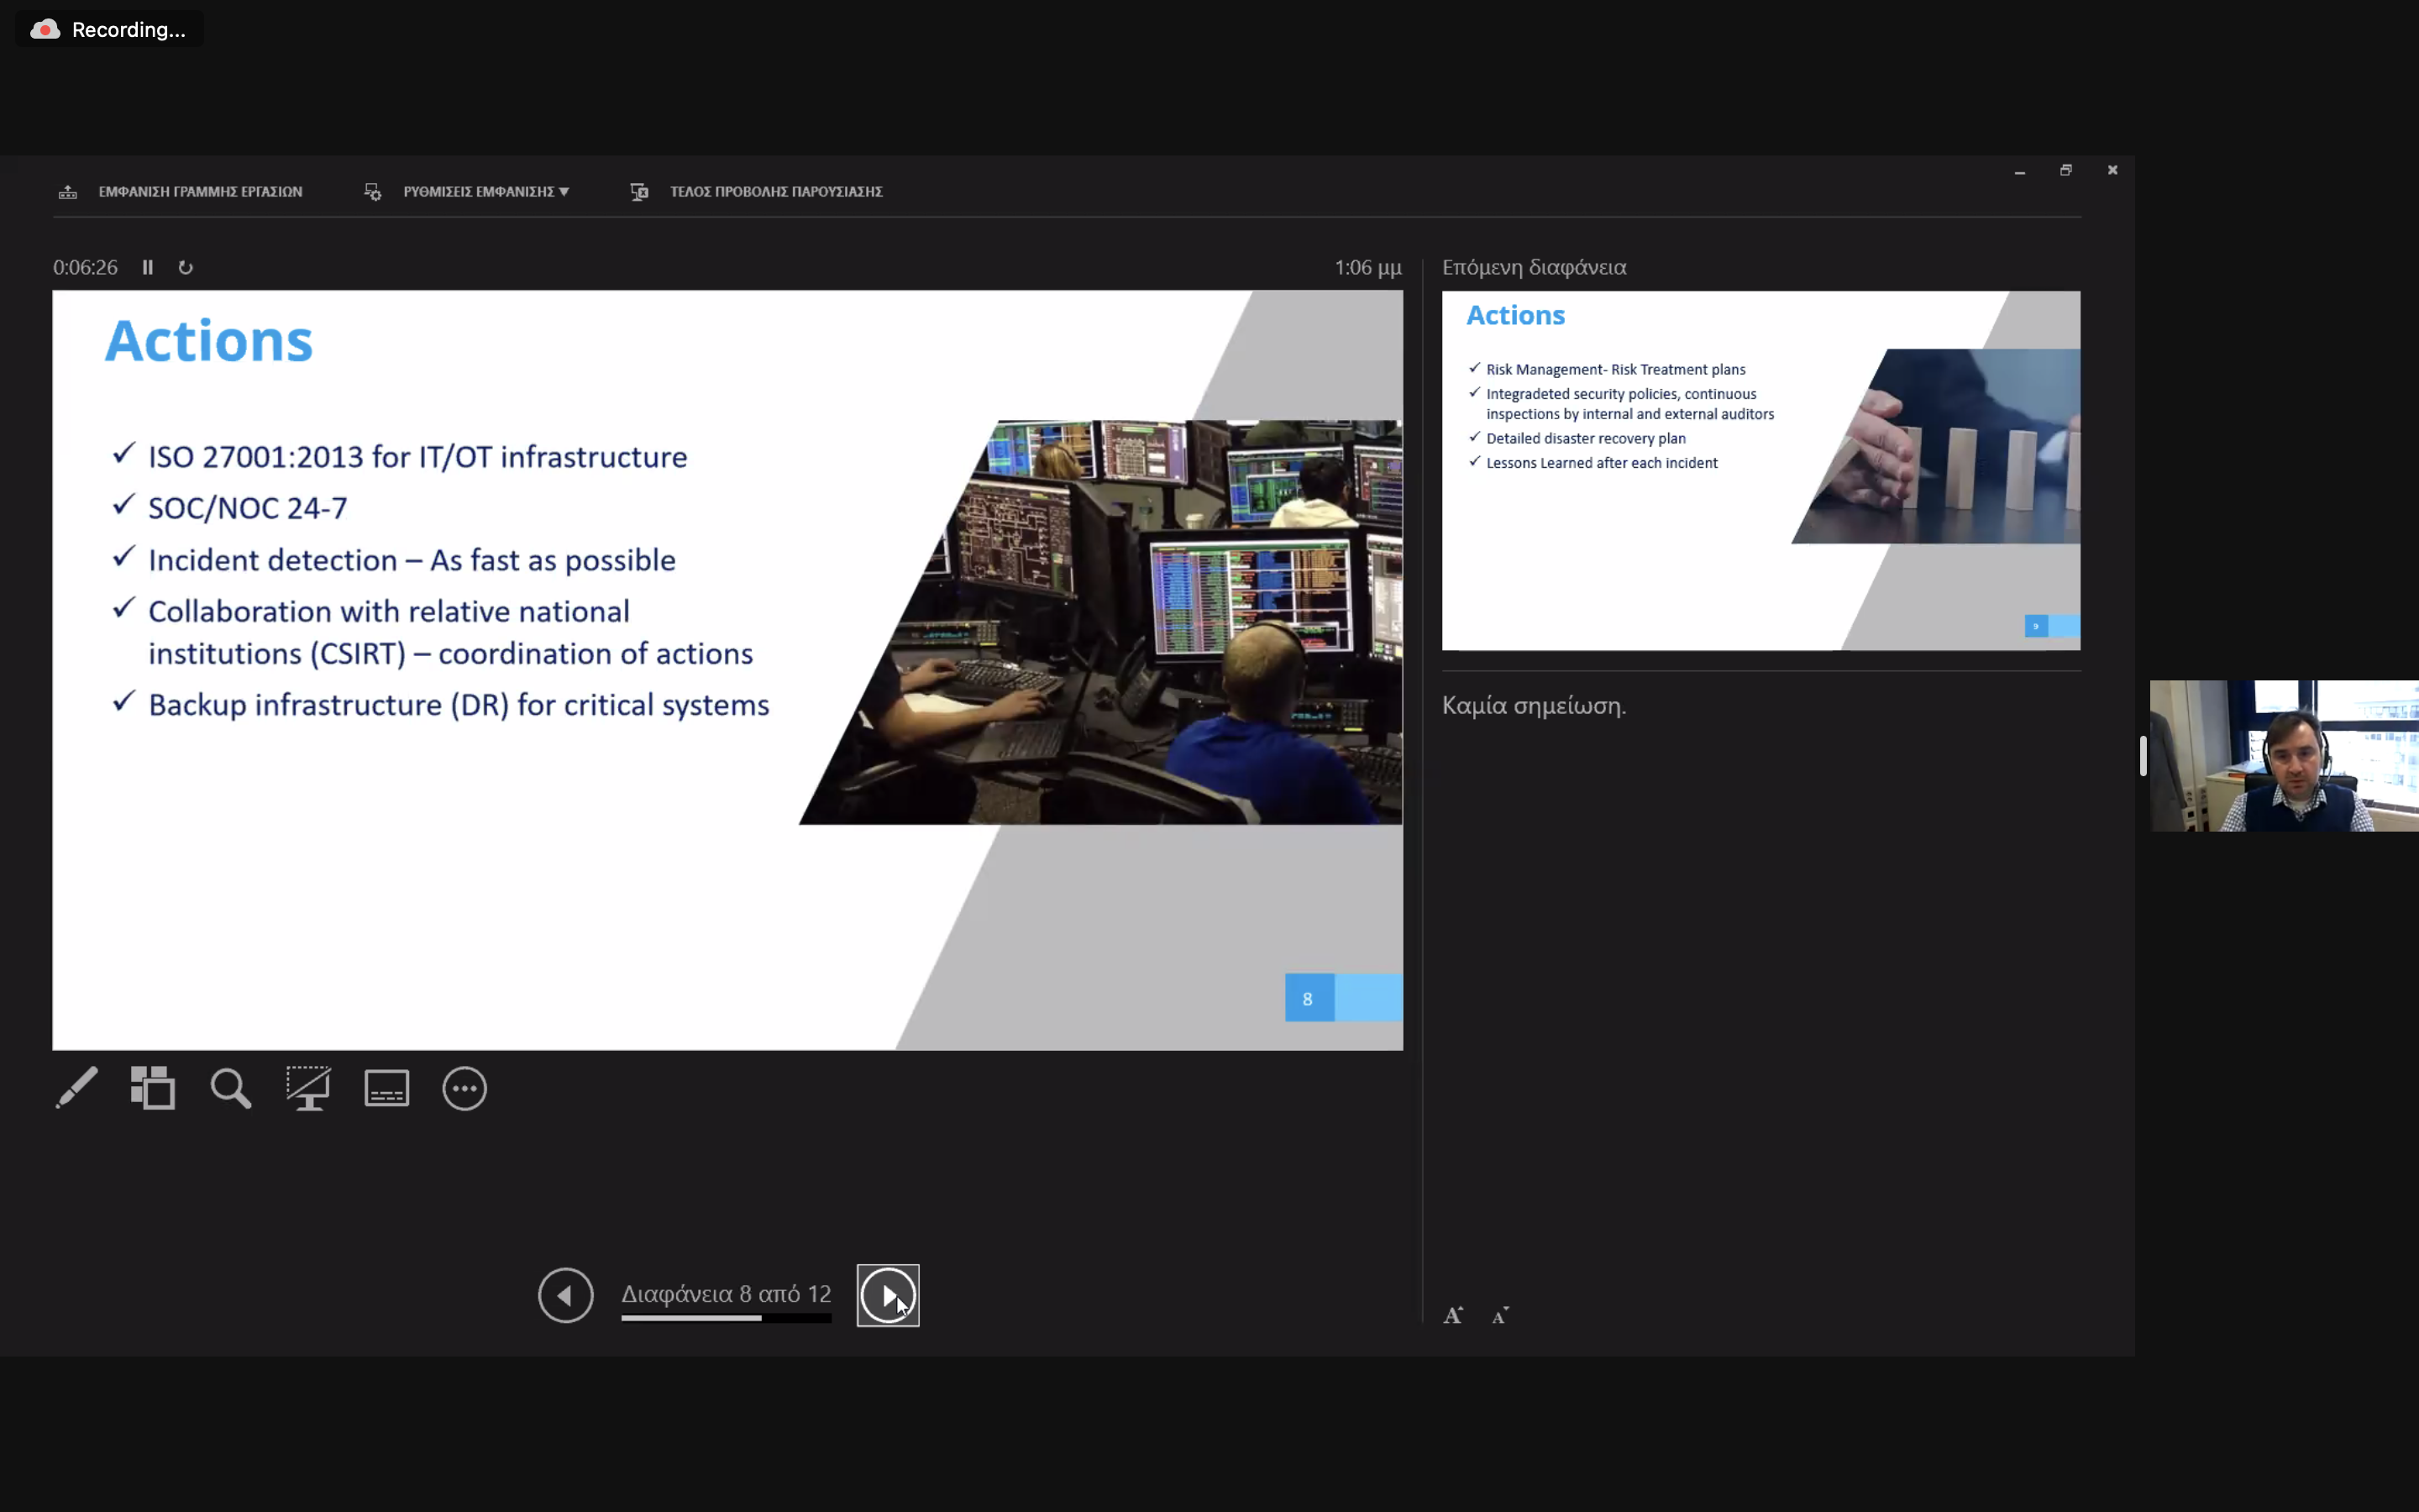The image size is (2419, 1512).
Task: Click ΤΕΛΟΣ ΠΡΟΒΟΛΗΣ ΠΑΡΟΥΣΙΑΣΗΣ to end show
Action: click(776, 191)
